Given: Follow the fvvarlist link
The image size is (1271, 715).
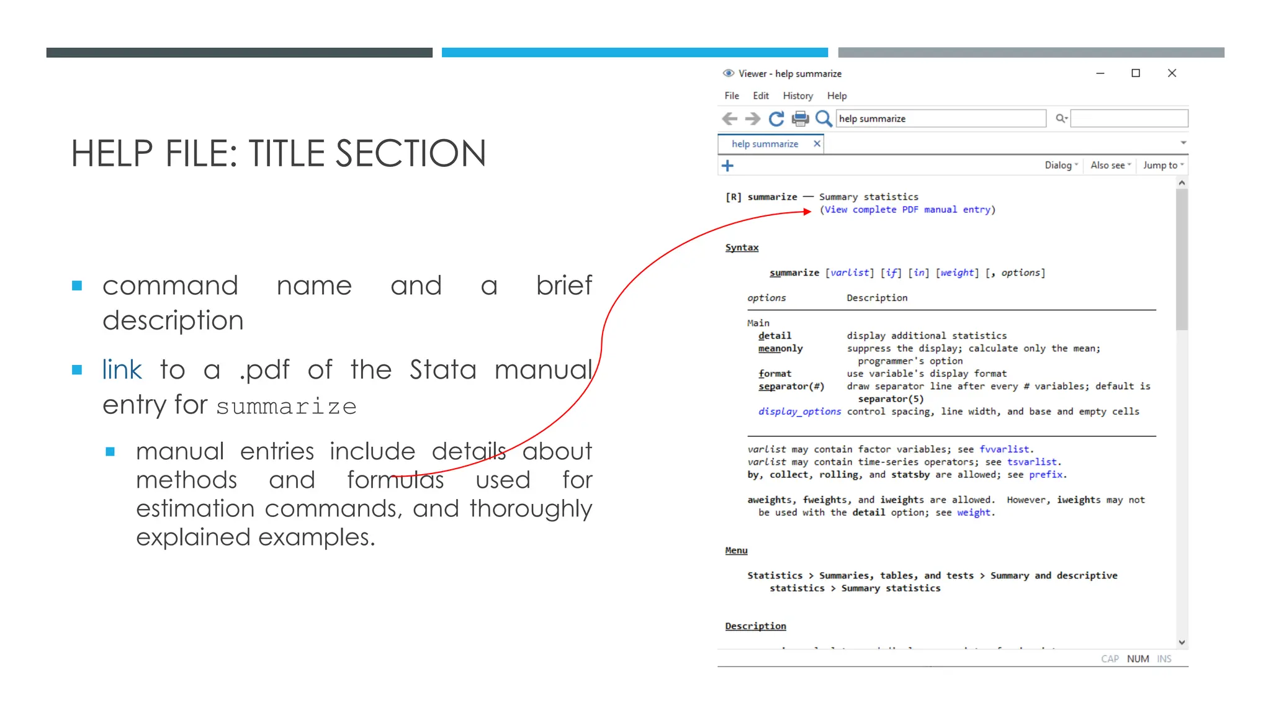Looking at the screenshot, I should click(1004, 449).
